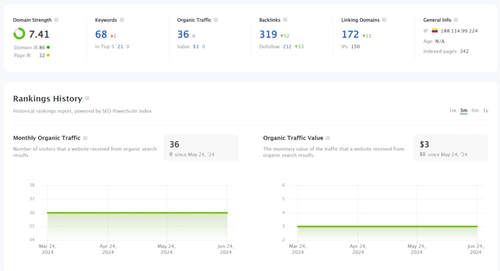
Task: Click the Backlinks info icon
Action: click(x=285, y=20)
